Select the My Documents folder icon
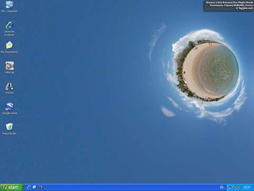 tap(10, 47)
